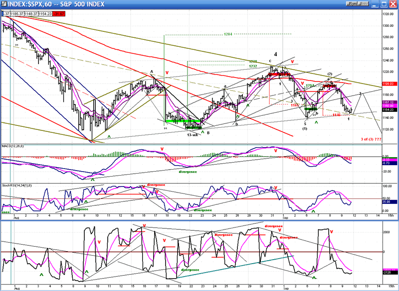399x291 pixels.
Task: Click the magenta 1160.98 price axis tag
Action: (390, 105)
